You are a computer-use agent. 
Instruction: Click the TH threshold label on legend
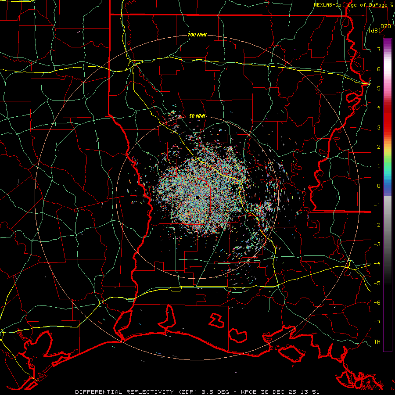tap(377, 342)
